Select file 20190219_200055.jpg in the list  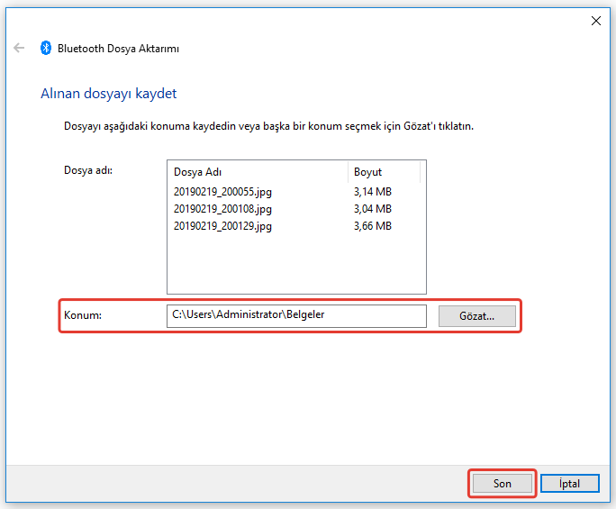[222, 191]
